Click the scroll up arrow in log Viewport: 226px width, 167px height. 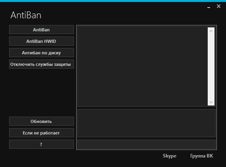click(x=211, y=31)
